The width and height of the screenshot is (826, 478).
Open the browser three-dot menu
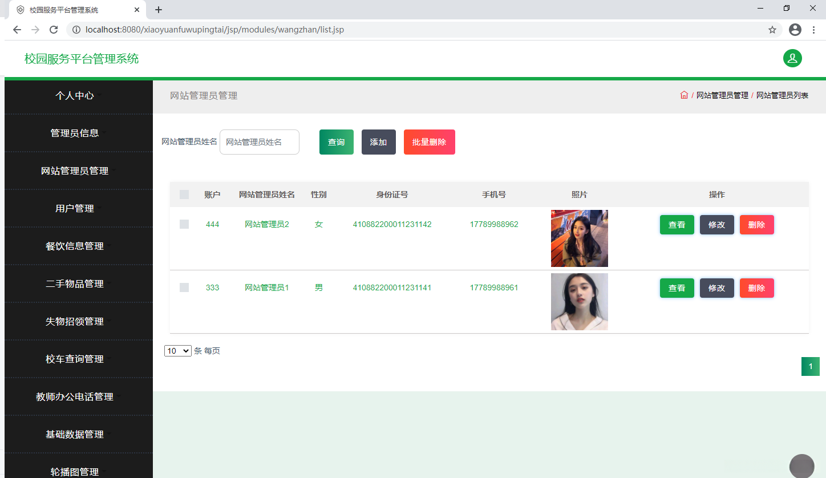[813, 30]
